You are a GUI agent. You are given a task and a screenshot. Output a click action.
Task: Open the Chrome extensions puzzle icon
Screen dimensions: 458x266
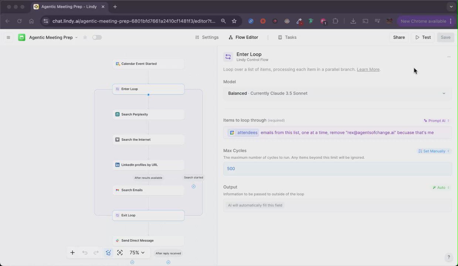pos(335,21)
